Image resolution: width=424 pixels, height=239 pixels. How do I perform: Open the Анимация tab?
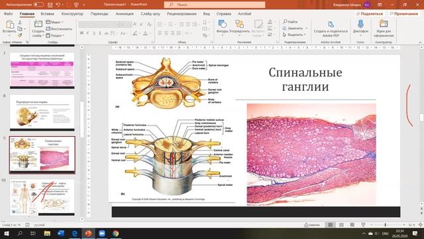(125, 13)
